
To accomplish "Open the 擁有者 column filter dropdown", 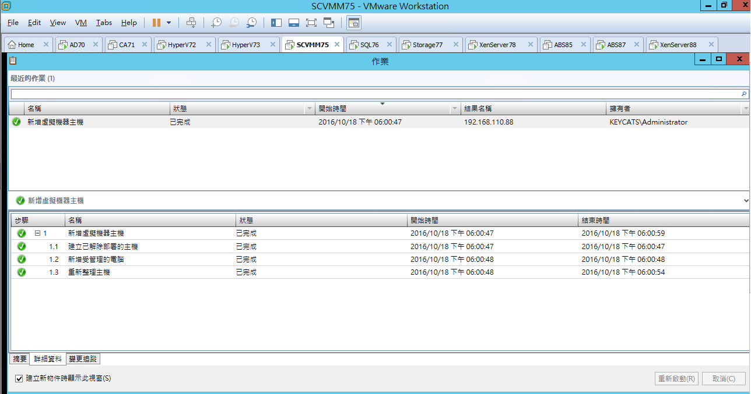I will click(745, 109).
